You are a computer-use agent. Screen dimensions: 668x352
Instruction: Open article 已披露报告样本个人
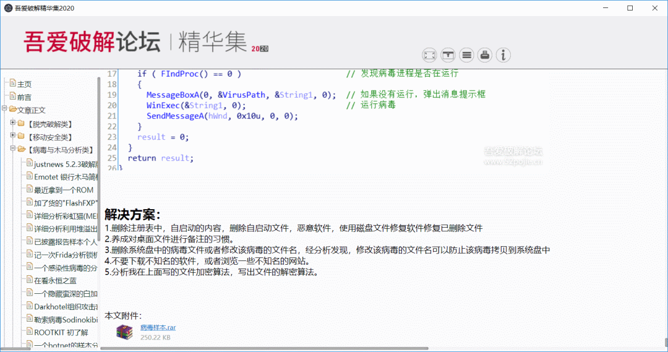(x=66, y=242)
